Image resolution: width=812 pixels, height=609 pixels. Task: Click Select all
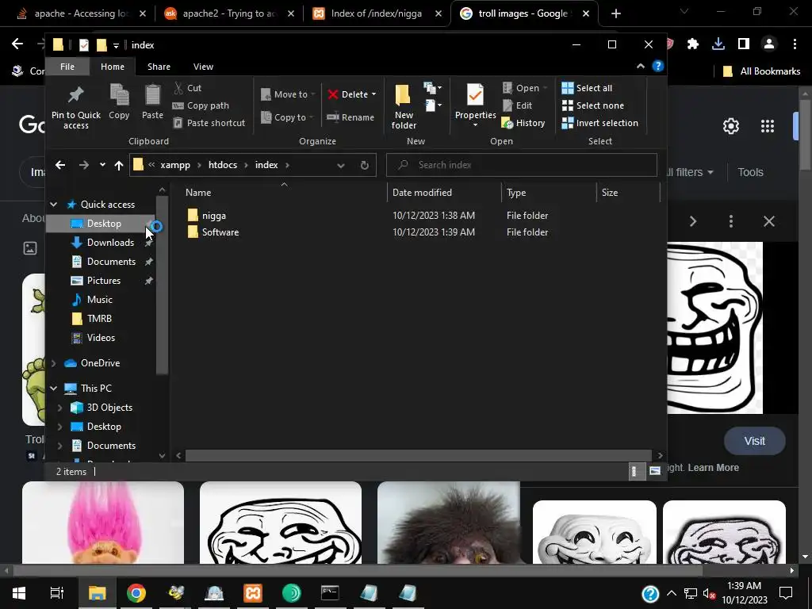587,88
